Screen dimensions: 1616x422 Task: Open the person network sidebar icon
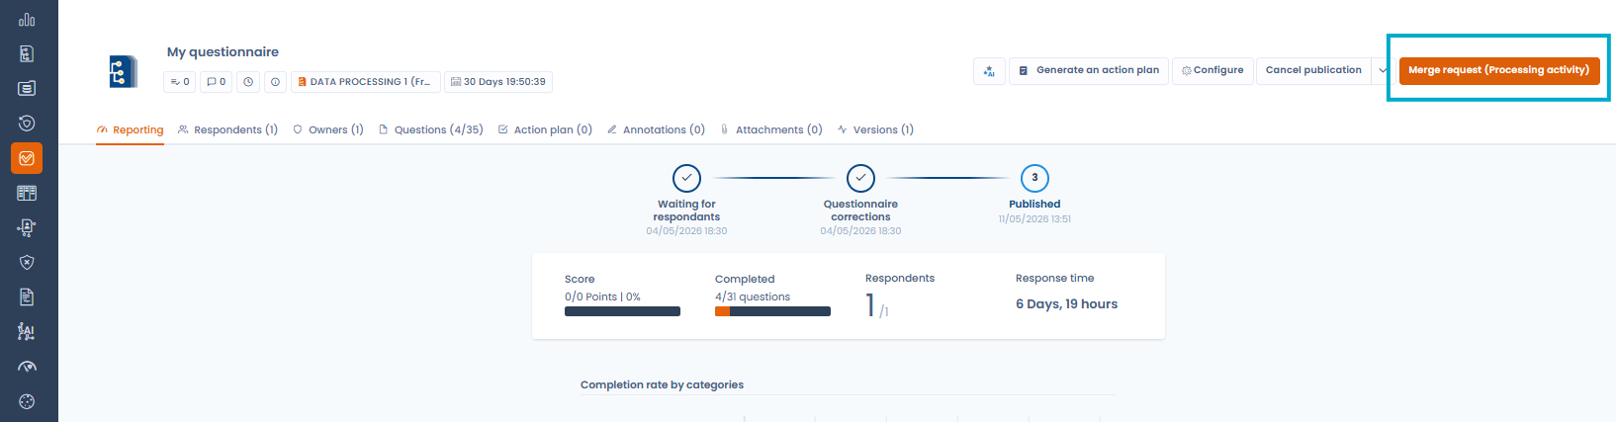click(27, 227)
